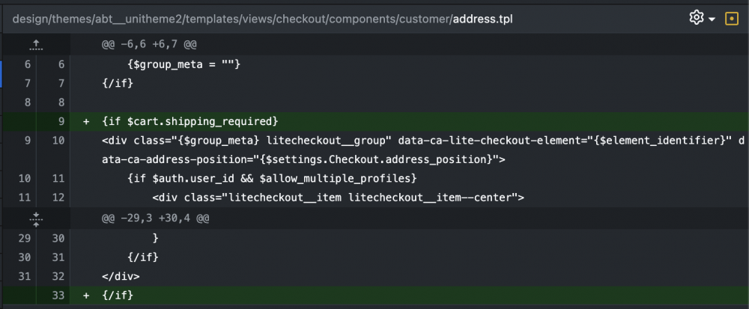Click the $group_meta assignment code line
The width and height of the screenshot is (749, 309).
(184, 64)
